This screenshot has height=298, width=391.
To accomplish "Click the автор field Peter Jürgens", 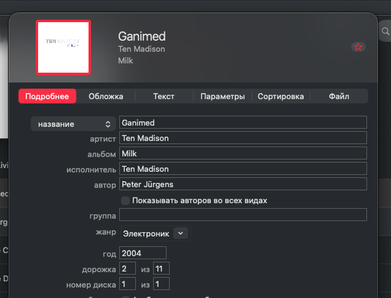I will click(243, 184).
